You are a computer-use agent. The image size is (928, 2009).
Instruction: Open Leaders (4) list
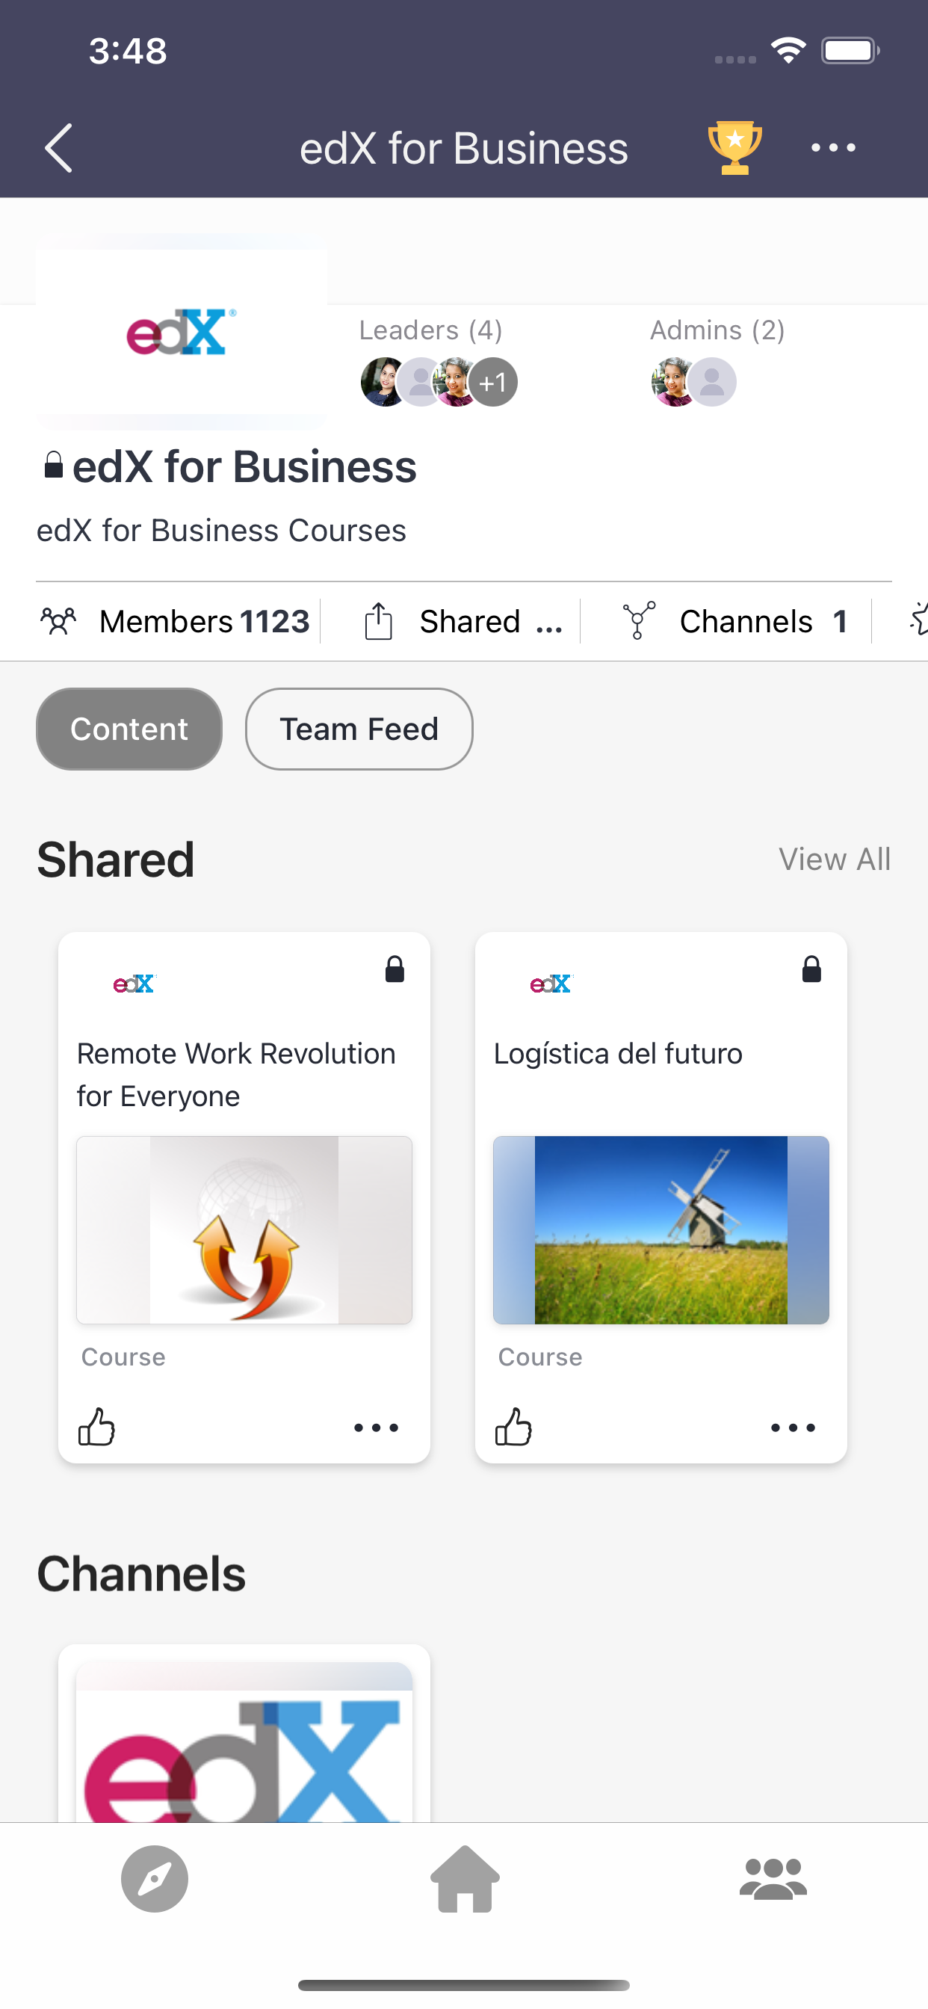point(430,330)
